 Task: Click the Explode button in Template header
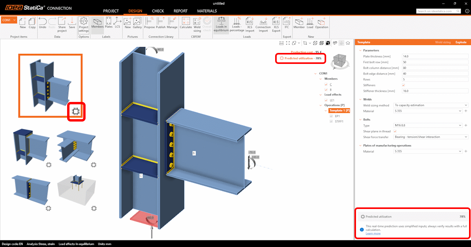tap(461, 42)
